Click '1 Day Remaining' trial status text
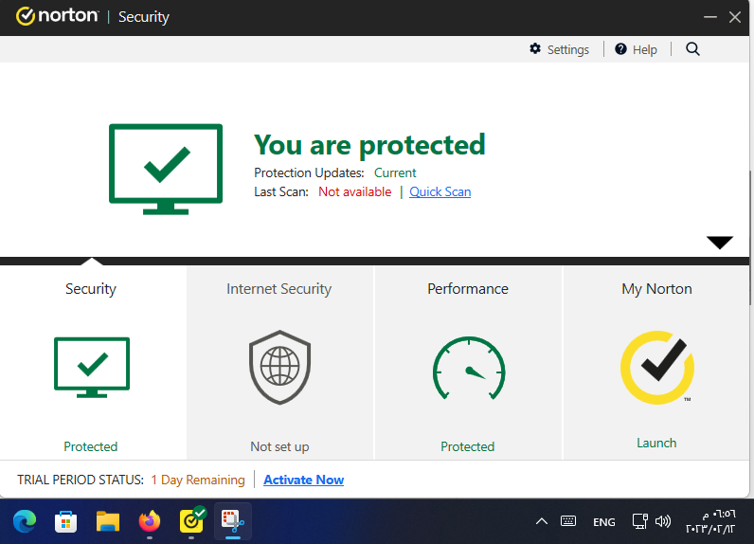Image resolution: width=754 pixels, height=544 pixels. point(198,481)
